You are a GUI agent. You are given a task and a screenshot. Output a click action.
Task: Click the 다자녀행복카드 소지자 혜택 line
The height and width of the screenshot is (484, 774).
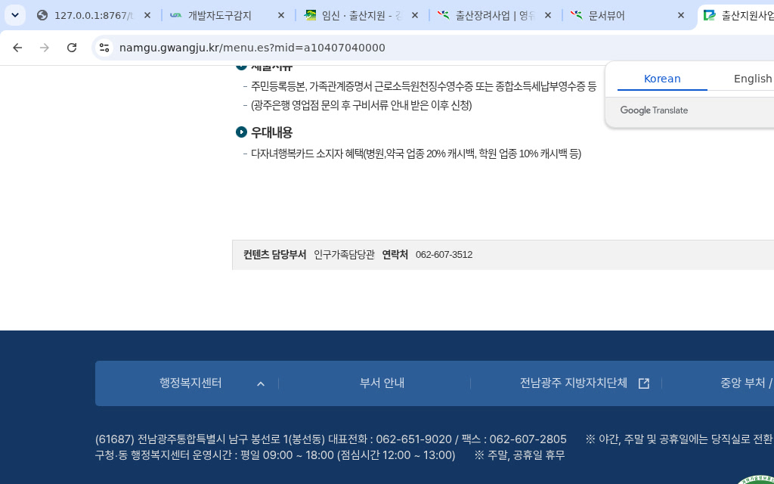click(x=416, y=154)
